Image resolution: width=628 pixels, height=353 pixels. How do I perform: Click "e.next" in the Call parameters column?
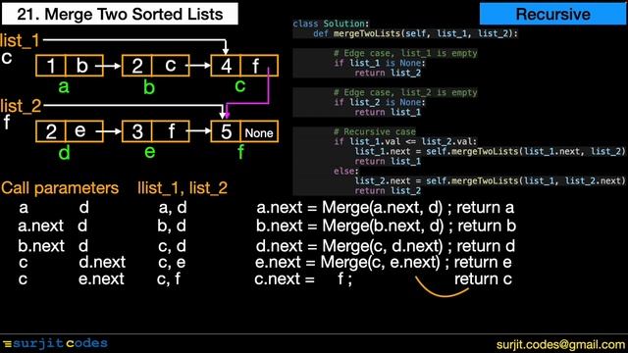click(101, 278)
